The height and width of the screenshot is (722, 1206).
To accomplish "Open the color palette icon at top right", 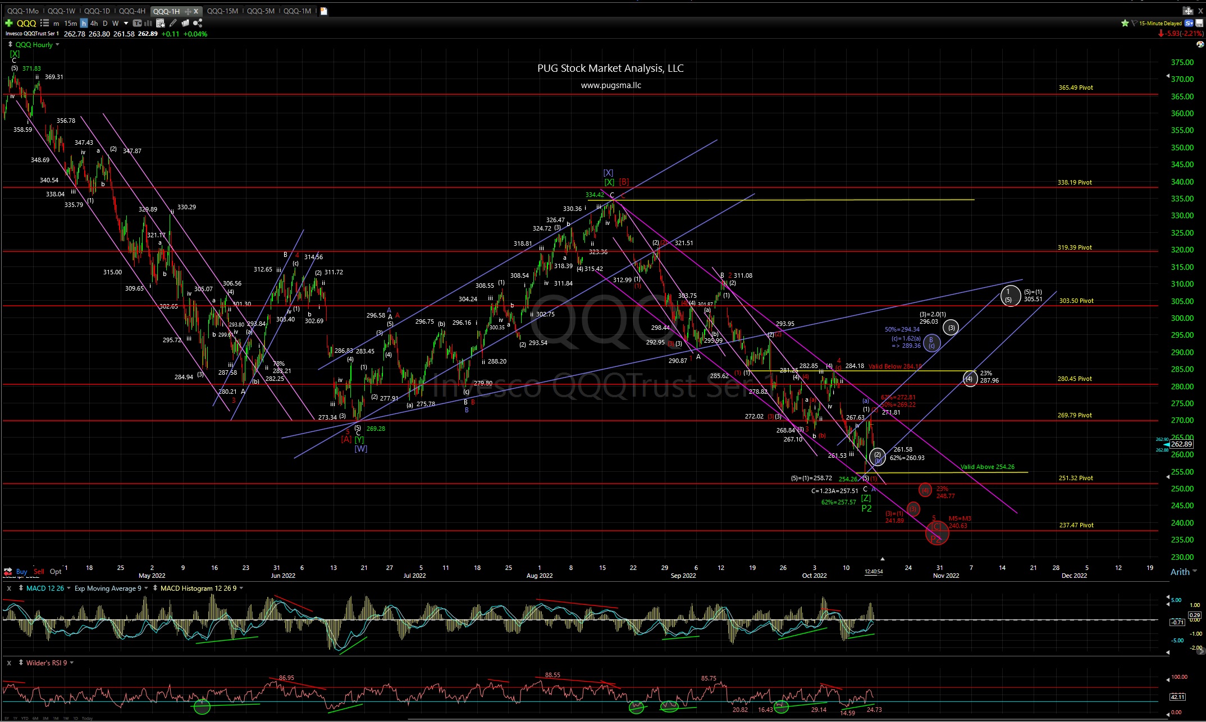I will tap(1200, 44).
